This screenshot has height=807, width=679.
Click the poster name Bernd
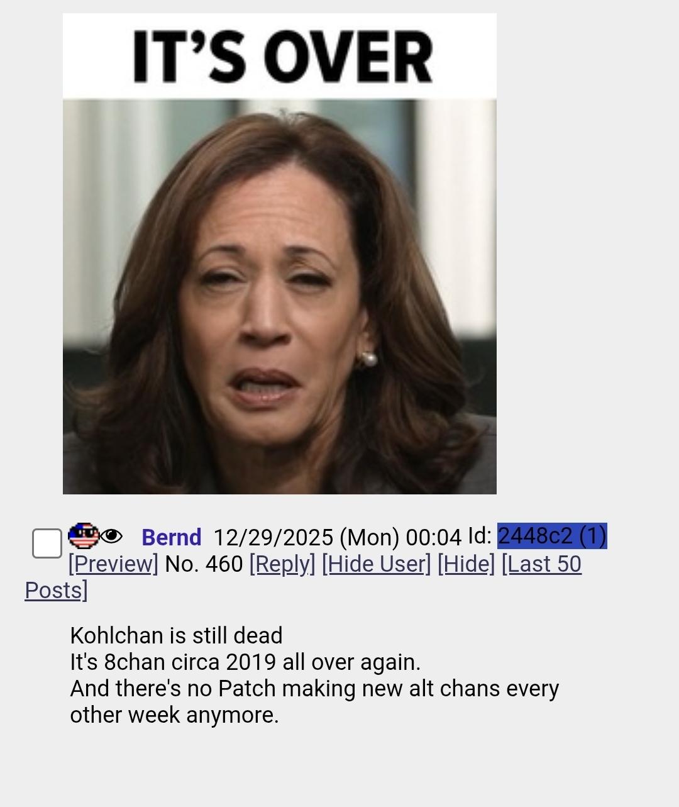point(171,538)
